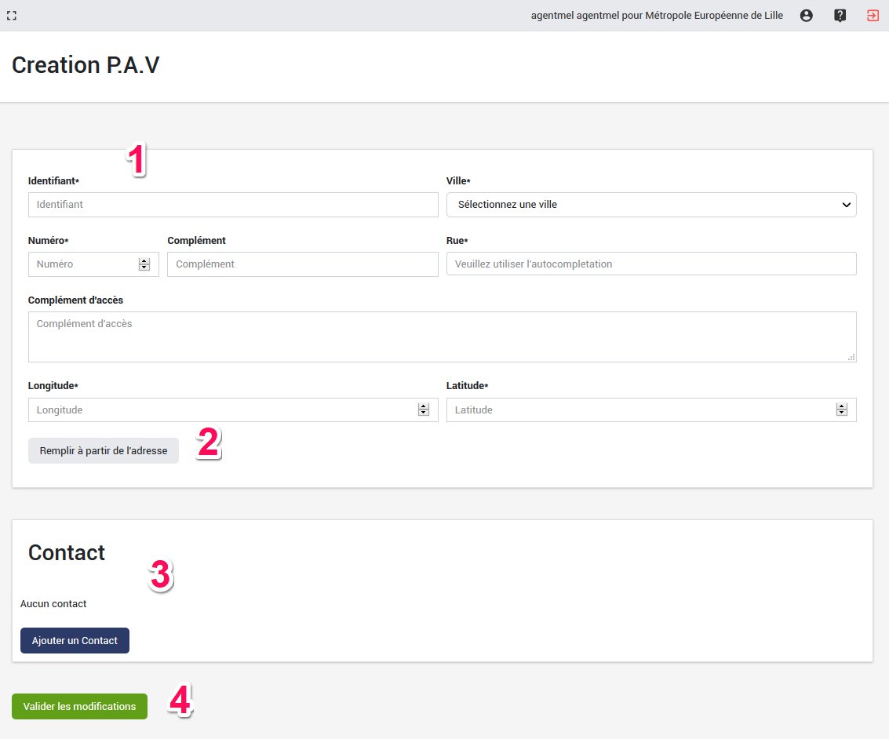The width and height of the screenshot is (889, 739).
Task: Click 'Remplir à partir de l'adresse' button
Action: coord(103,450)
